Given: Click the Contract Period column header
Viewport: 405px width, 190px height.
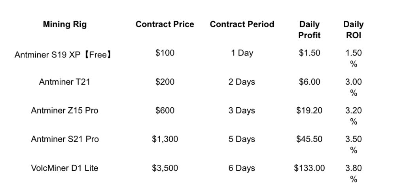Looking at the screenshot, I should tap(242, 24).
